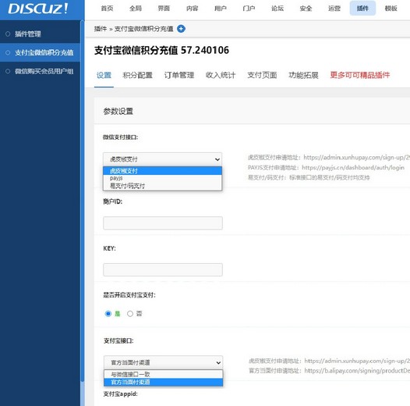Click the blue plus icon beside breadcrumb
Image resolution: width=410 pixels, height=406 pixels.
(x=181, y=29)
